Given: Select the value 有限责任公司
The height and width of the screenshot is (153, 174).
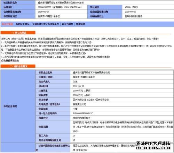Looking at the screenshot, I should pyautogui.click(x=79, y=104).
